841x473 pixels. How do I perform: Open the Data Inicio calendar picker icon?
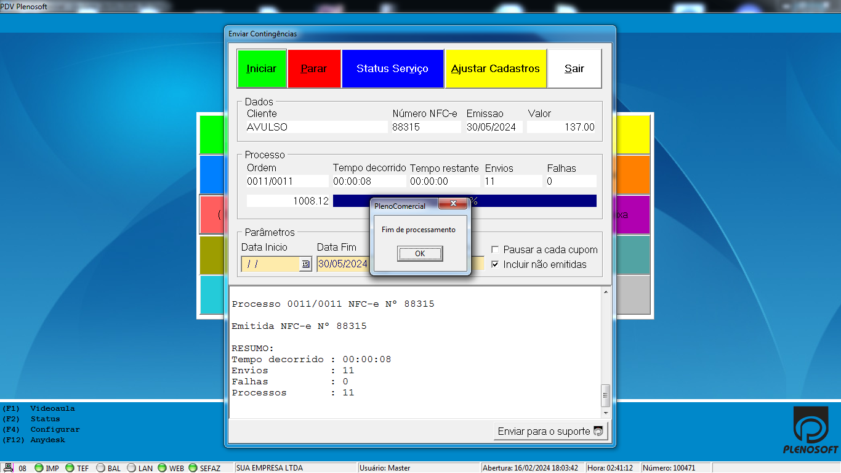[x=305, y=264]
